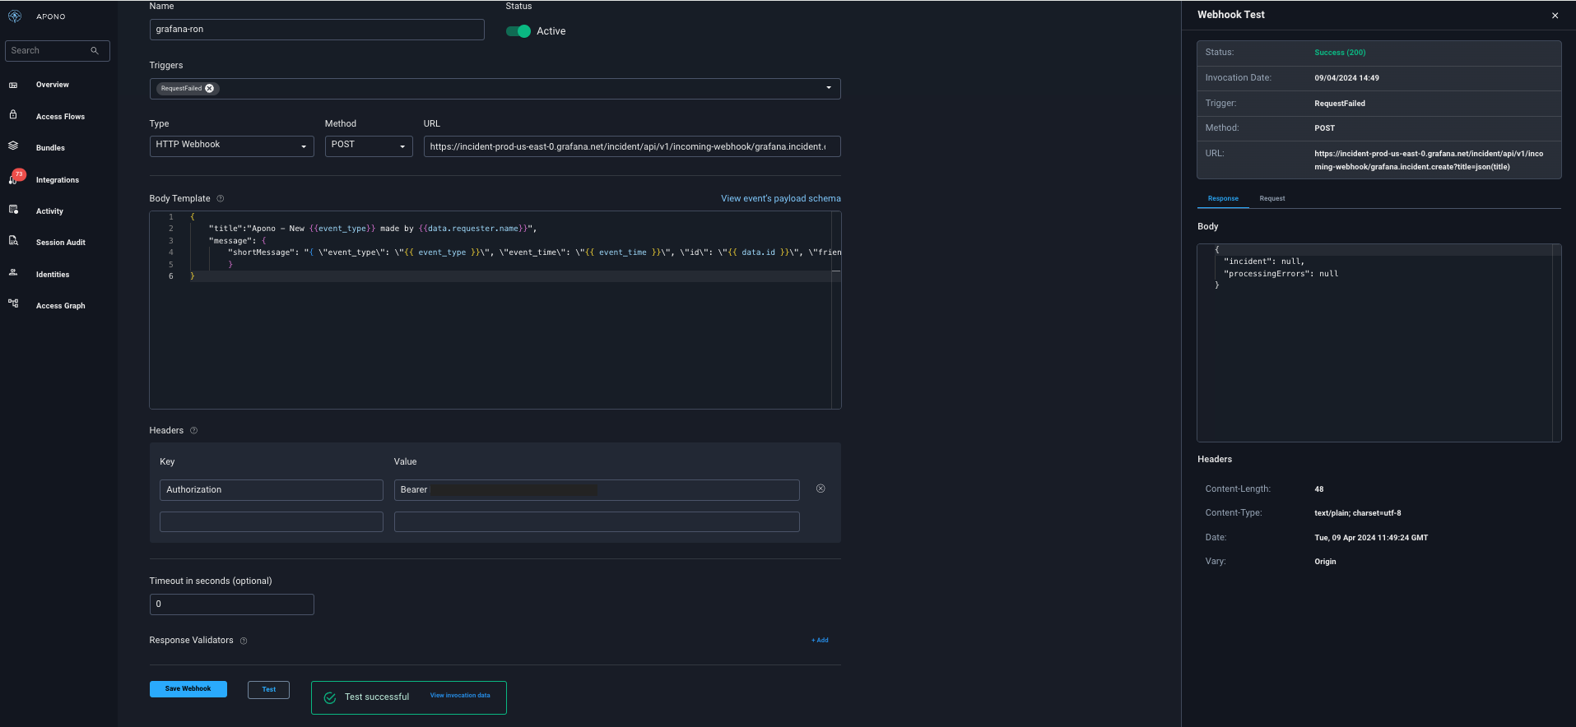Open View event's payload schema link

(x=780, y=198)
